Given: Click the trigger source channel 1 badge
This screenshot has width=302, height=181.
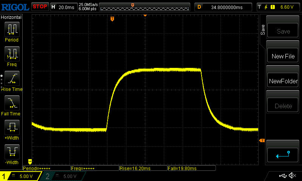Looking at the screenshot, I should pyautogui.click(x=273, y=7).
